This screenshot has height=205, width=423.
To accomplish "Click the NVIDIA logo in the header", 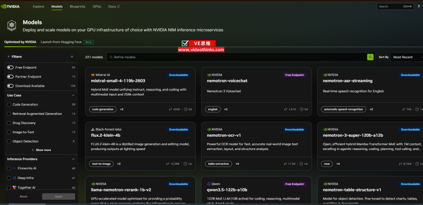I will coord(10,7).
